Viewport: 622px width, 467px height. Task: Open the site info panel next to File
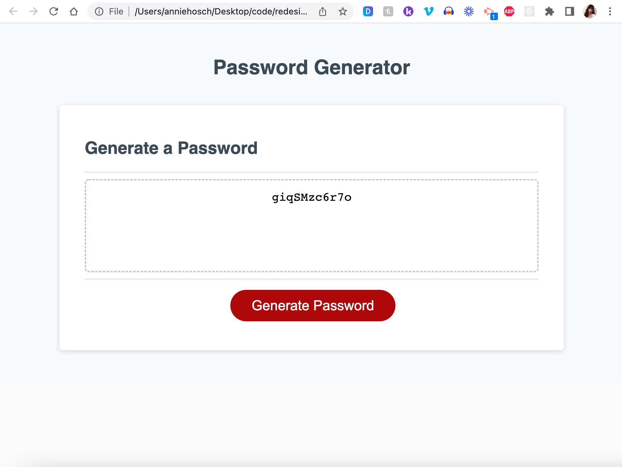point(99,11)
